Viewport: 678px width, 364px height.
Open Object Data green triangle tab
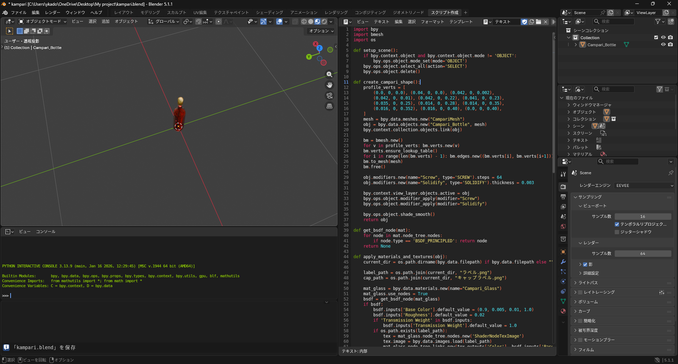coord(563,301)
